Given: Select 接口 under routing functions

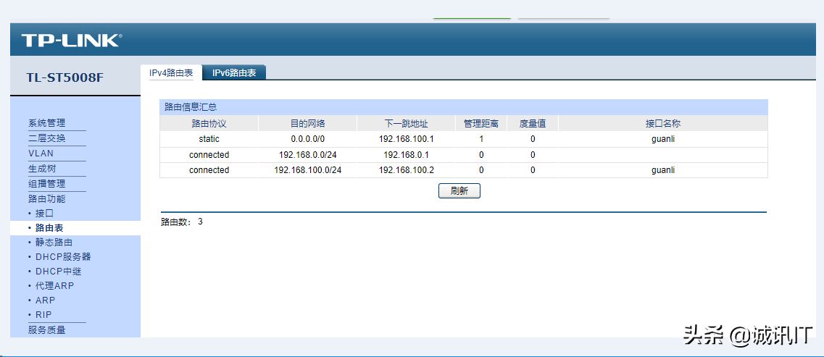Looking at the screenshot, I should [x=44, y=214].
